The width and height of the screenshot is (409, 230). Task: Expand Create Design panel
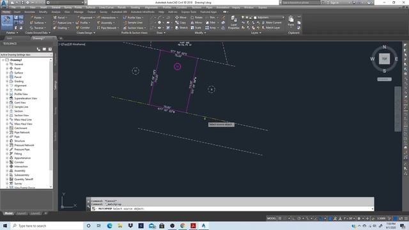86,33
